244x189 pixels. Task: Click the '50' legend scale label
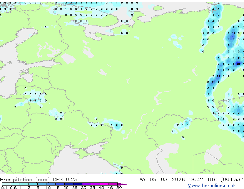(x=119, y=187)
